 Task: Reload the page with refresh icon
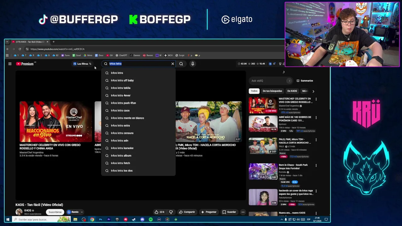[x=20, y=49]
